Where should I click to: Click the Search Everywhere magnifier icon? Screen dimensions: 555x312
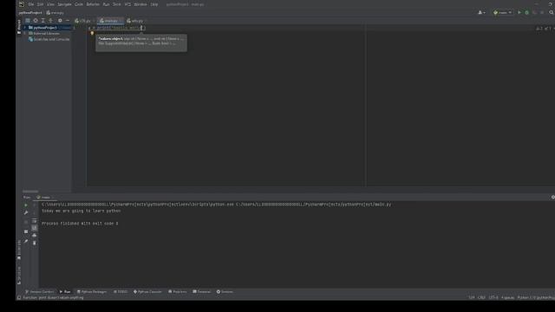point(552,12)
